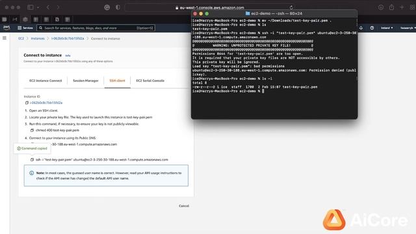
Task: Click the '1. Open an SSH client.' step text
Action: pyautogui.click(x=42, y=110)
